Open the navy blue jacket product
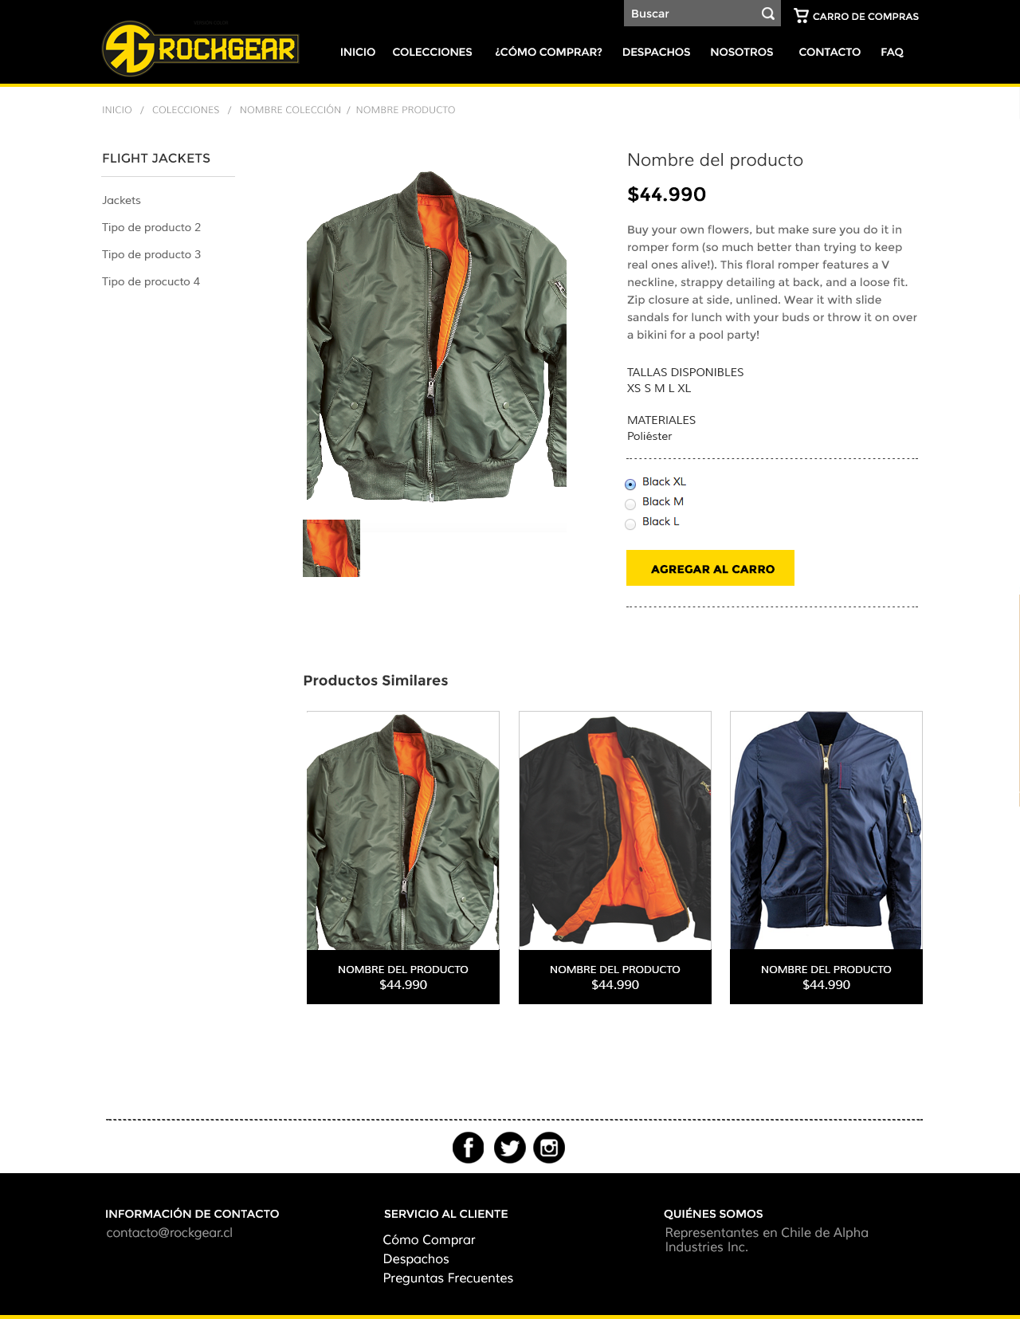The width and height of the screenshot is (1020, 1319). tap(826, 857)
